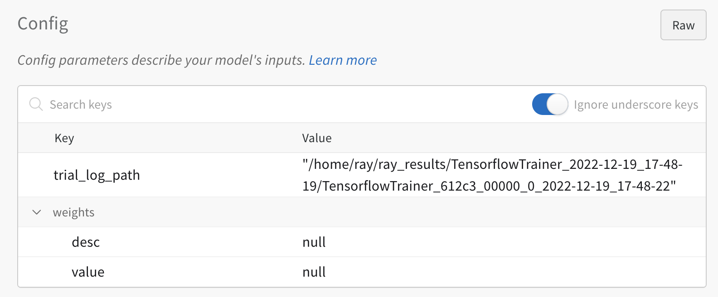Click the search magnifier icon
This screenshot has height=297, width=718.
point(36,104)
